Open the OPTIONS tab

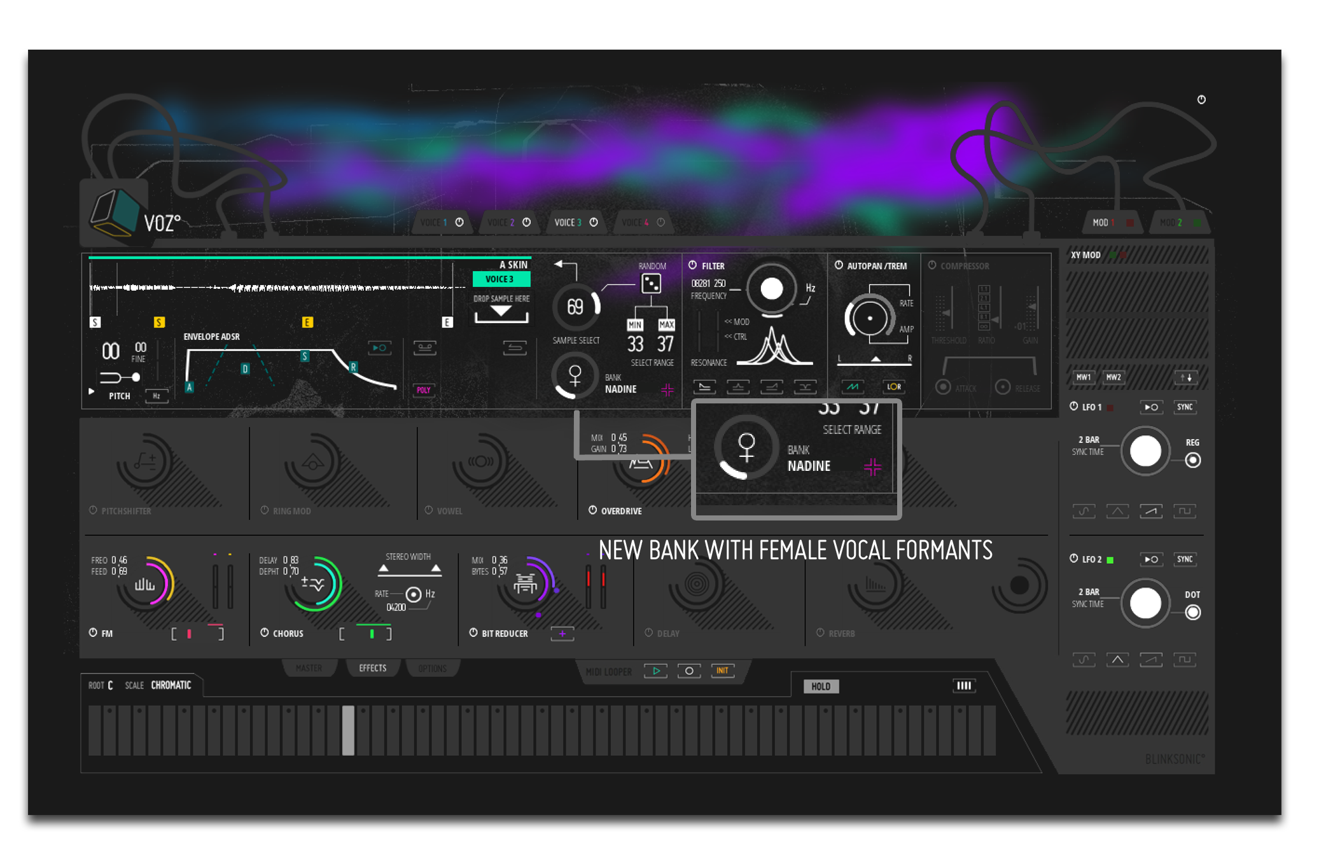(432, 668)
